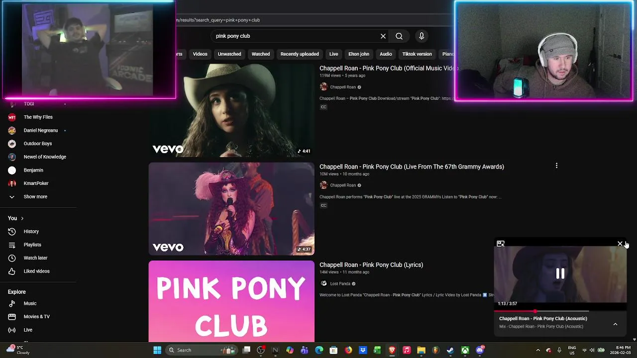Open options menu for Grammy Awards video
The height and width of the screenshot is (358, 637).
pos(556,166)
